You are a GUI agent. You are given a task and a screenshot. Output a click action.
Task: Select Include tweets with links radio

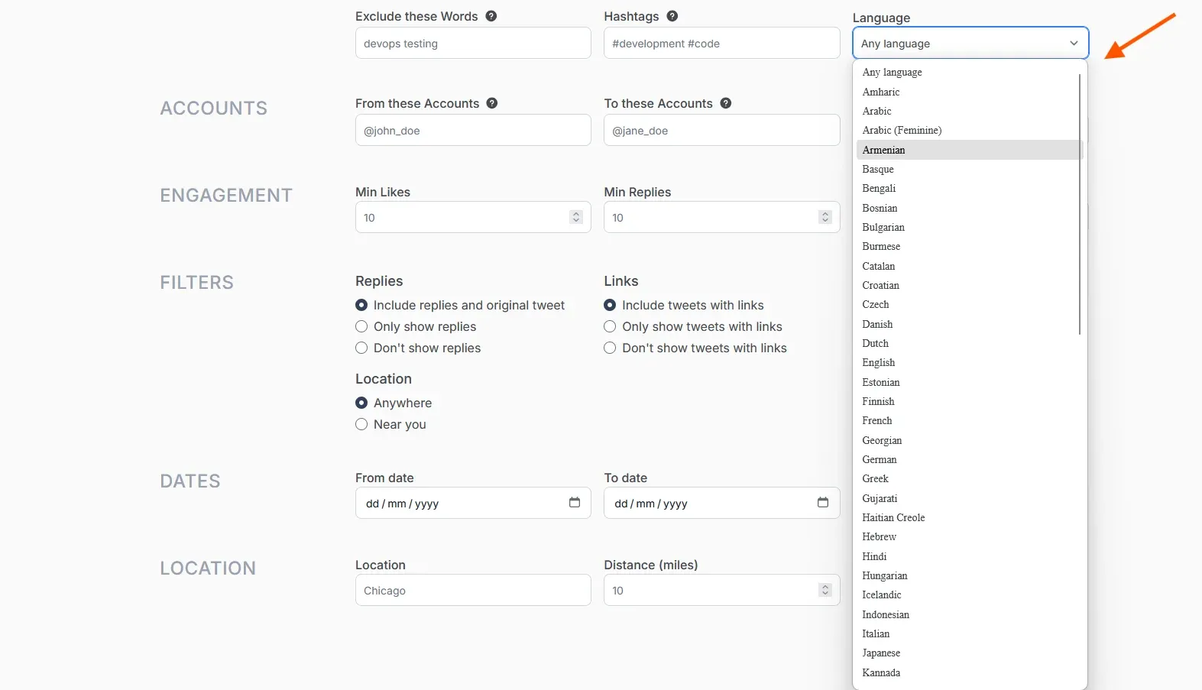click(610, 305)
